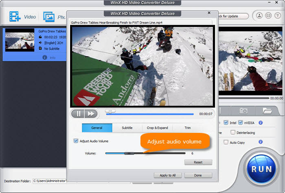Click the GoPro Drew Tabkes filename in dialog

pos(116,23)
